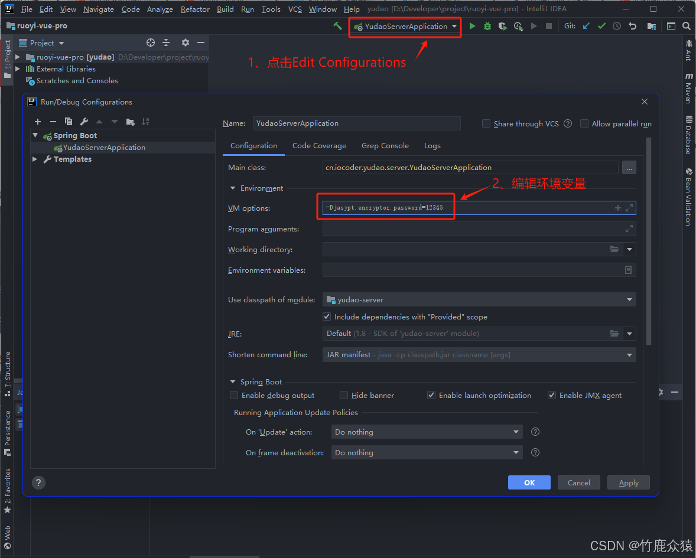
Task: Open the YudaoServerApplication run configuration dropdown
Action: [405, 27]
